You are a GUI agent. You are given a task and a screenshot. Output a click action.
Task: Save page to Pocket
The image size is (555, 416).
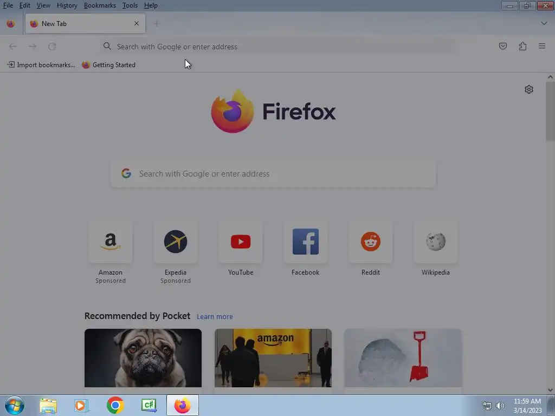coord(503,46)
